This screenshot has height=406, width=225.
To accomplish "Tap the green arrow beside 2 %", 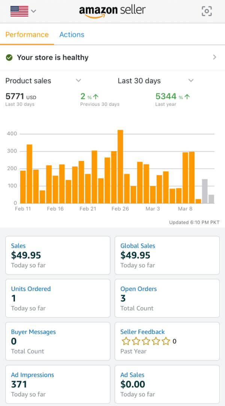I will 96,97.
